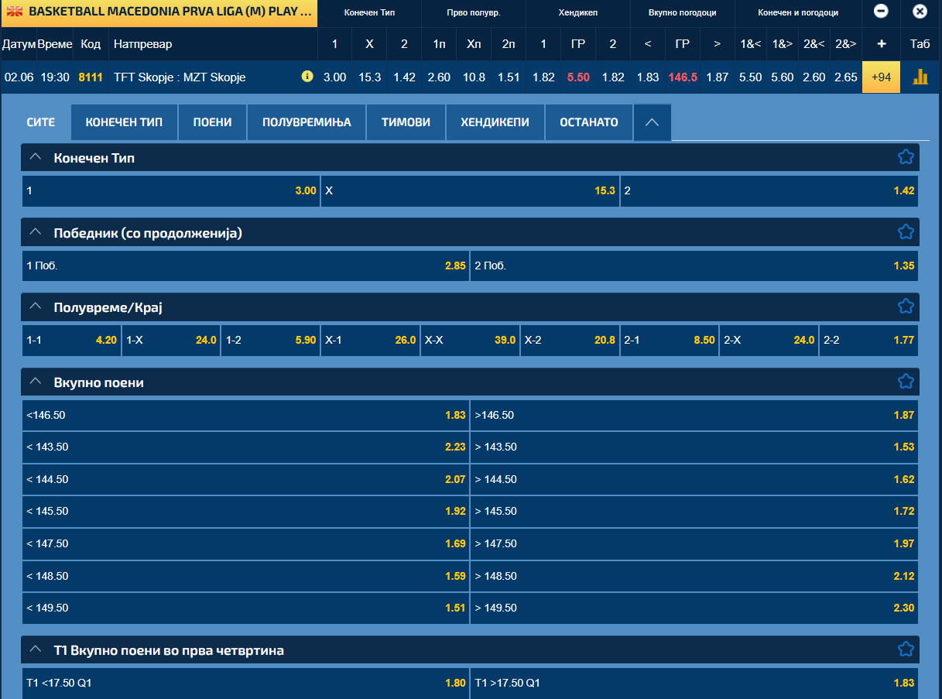Pick draw X odds 15.3 in Конечен Тип panel
Viewport: 942px width, 699px height.
click(470, 190)
